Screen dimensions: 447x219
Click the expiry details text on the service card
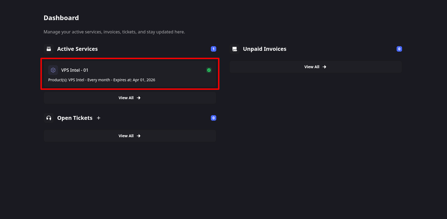[x=102, y=80]
